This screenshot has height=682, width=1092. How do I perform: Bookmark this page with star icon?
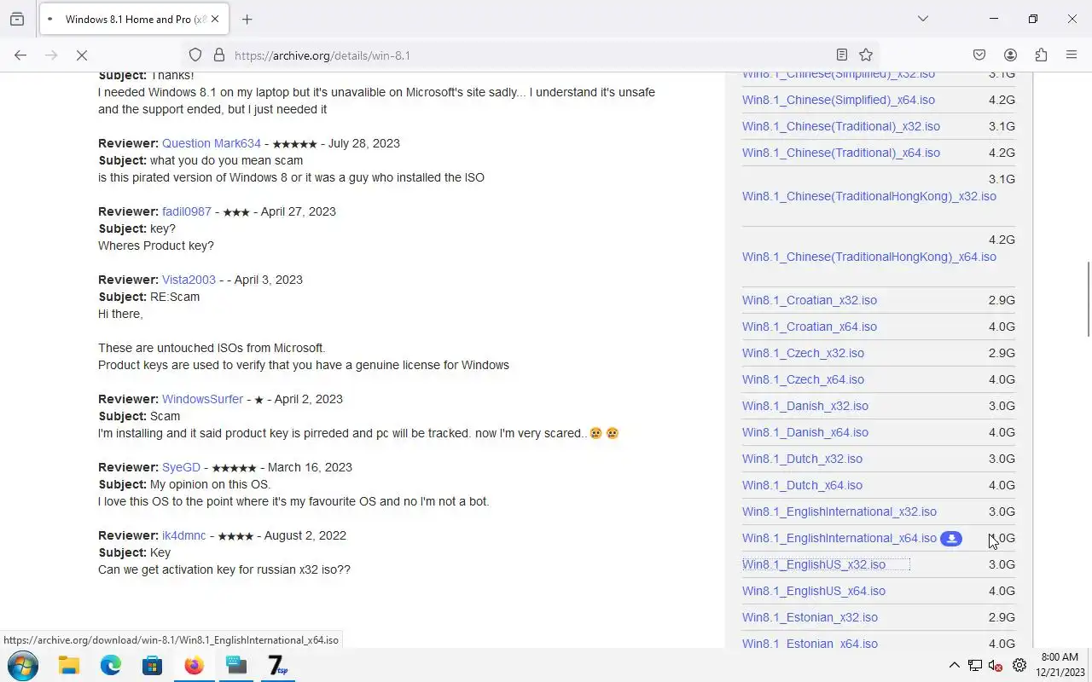pos(866,55)
